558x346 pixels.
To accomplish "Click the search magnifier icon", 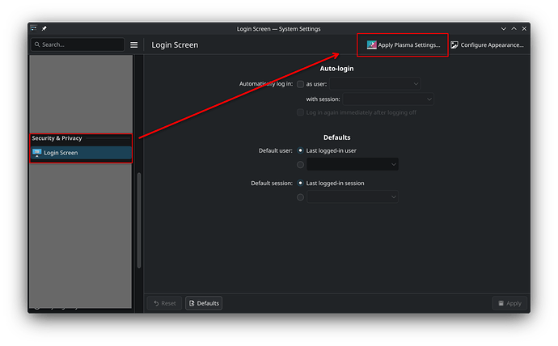I will click(x=37, y=44).
